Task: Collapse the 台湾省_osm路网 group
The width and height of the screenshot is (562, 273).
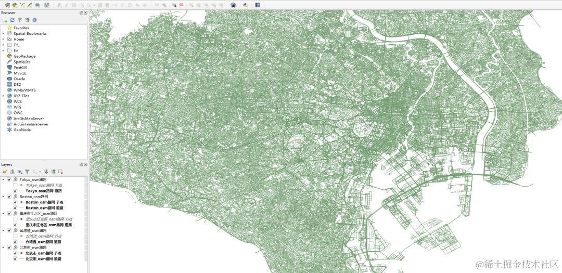Action: tap(4, 230)
